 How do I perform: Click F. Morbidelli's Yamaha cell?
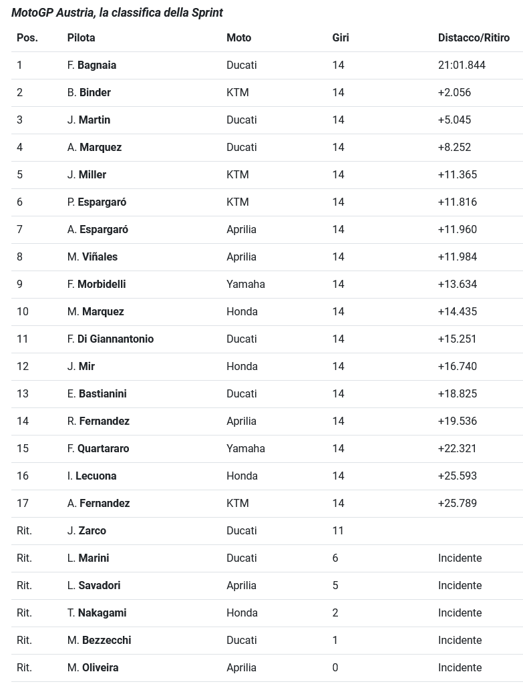245,285
